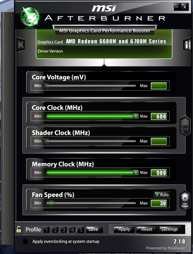Click the Fan Speed slider track
Image resolution: width=193 pixels, height=254 pixels.
[91, 203]
